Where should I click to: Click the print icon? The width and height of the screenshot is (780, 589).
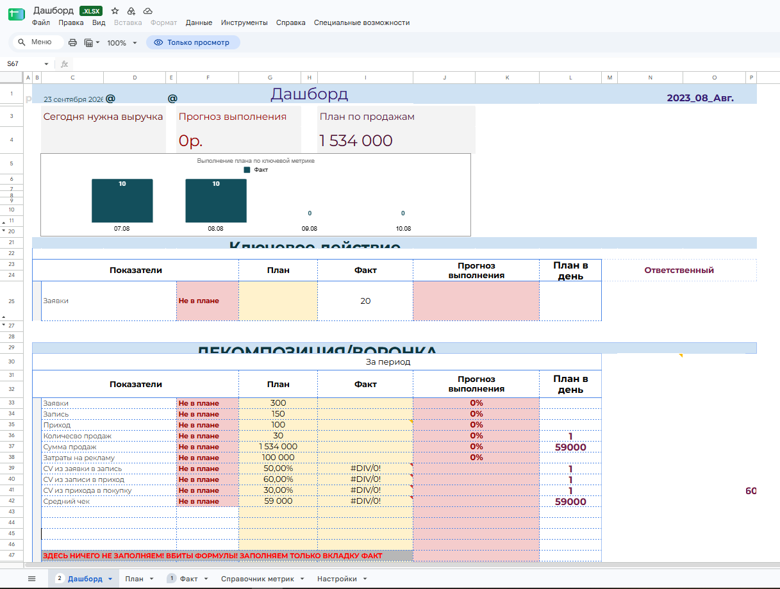[x=72, y=42]
